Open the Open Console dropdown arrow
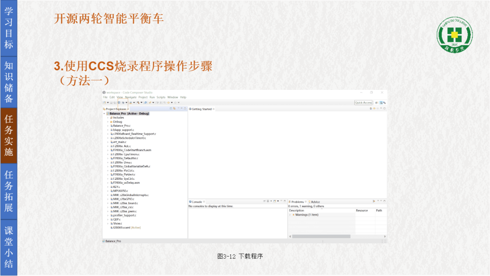The image size is (490, 276). (x=278, y=201)
